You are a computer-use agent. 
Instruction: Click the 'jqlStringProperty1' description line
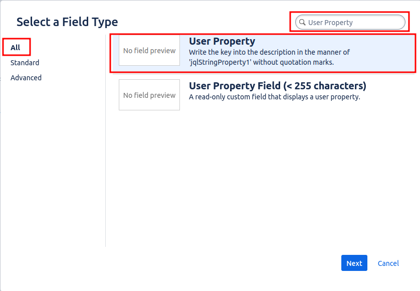261,62
